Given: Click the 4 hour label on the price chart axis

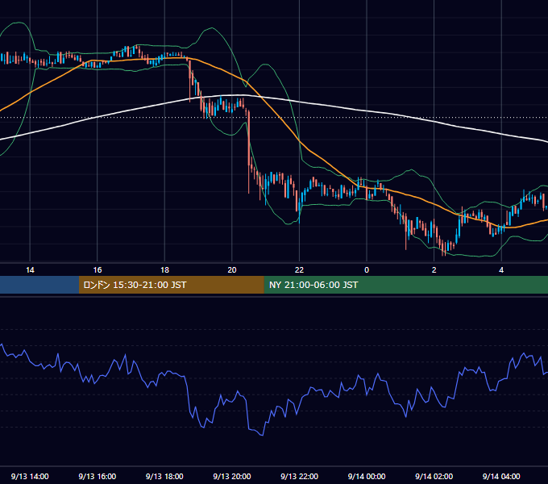Looking at the screenshot, I should (501, 270).
